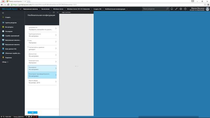This screenshot has width=210, height=118.
Task: Click the Необязательная конфигурация breadcrumb
Action: [x=115, y=9]
